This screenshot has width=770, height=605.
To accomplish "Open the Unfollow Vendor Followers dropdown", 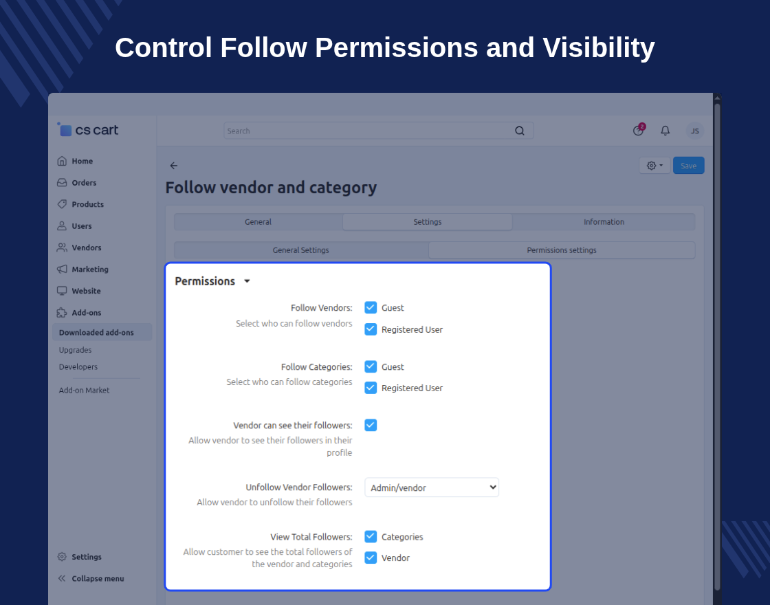I will pos(432,487).
